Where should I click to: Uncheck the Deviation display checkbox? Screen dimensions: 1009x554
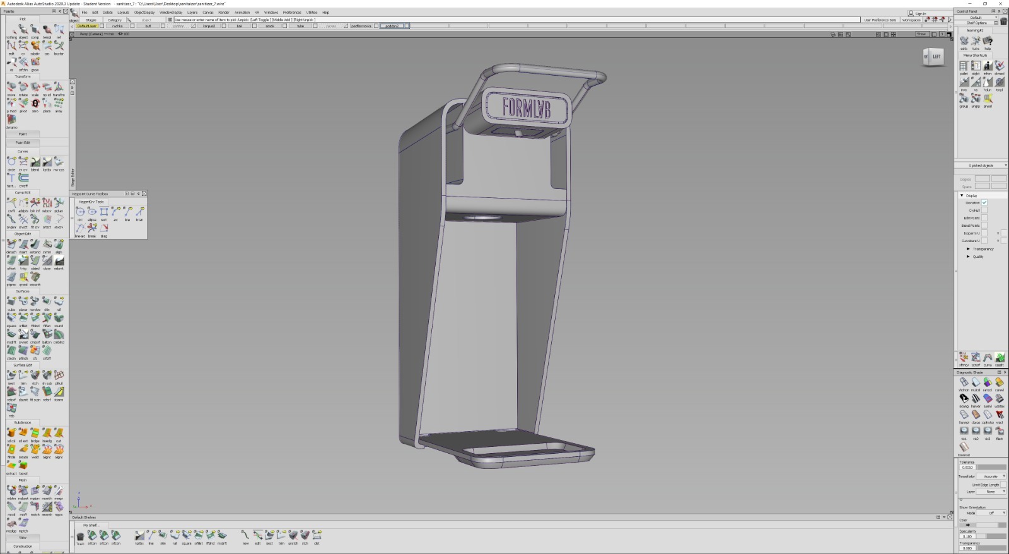pos(984,202)
